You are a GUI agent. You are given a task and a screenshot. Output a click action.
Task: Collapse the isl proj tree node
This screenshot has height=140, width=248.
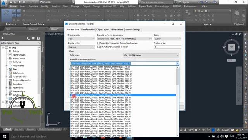3,47
